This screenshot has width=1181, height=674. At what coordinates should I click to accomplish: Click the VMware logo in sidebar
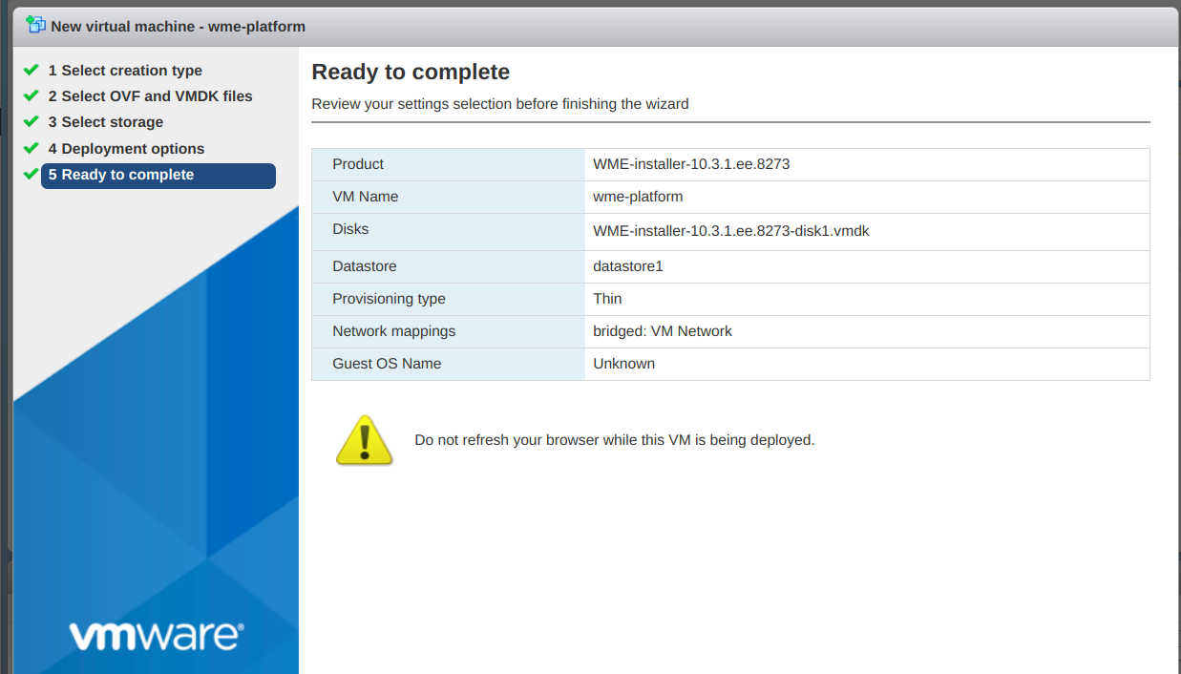pos(157,636)
